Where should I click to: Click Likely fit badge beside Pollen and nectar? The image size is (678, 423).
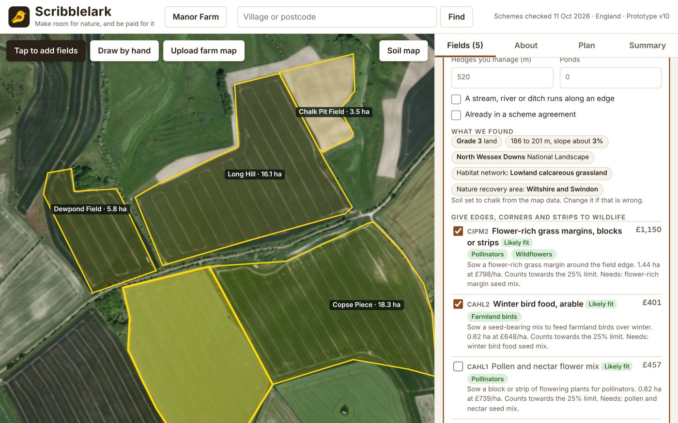(616, 366)
